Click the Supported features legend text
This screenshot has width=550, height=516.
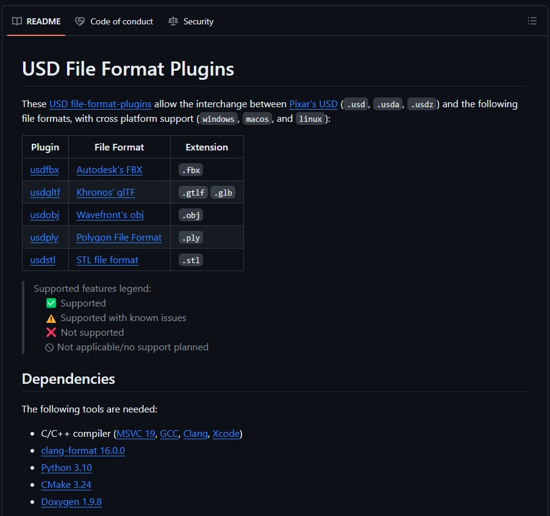click(x=92, y=289)
